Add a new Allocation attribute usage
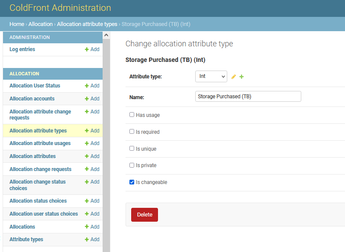Viewport: 345px width, 252px height. (x=92, y=143)
